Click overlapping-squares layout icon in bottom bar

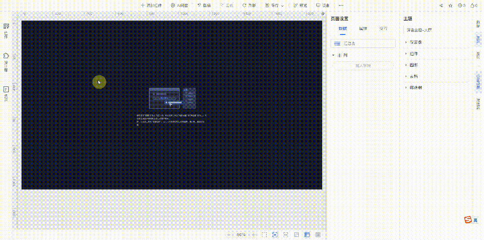[x=297, y=235]
